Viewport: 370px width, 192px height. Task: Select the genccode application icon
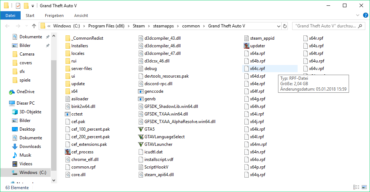[140, 91]
